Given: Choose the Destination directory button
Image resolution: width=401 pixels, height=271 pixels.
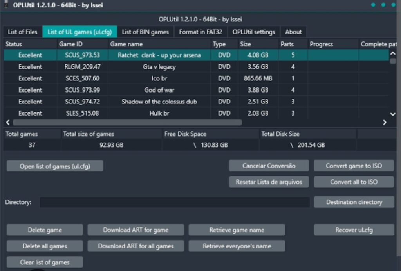Looking at the screenshot, I should pyautogui.click(x=354, y=202).
